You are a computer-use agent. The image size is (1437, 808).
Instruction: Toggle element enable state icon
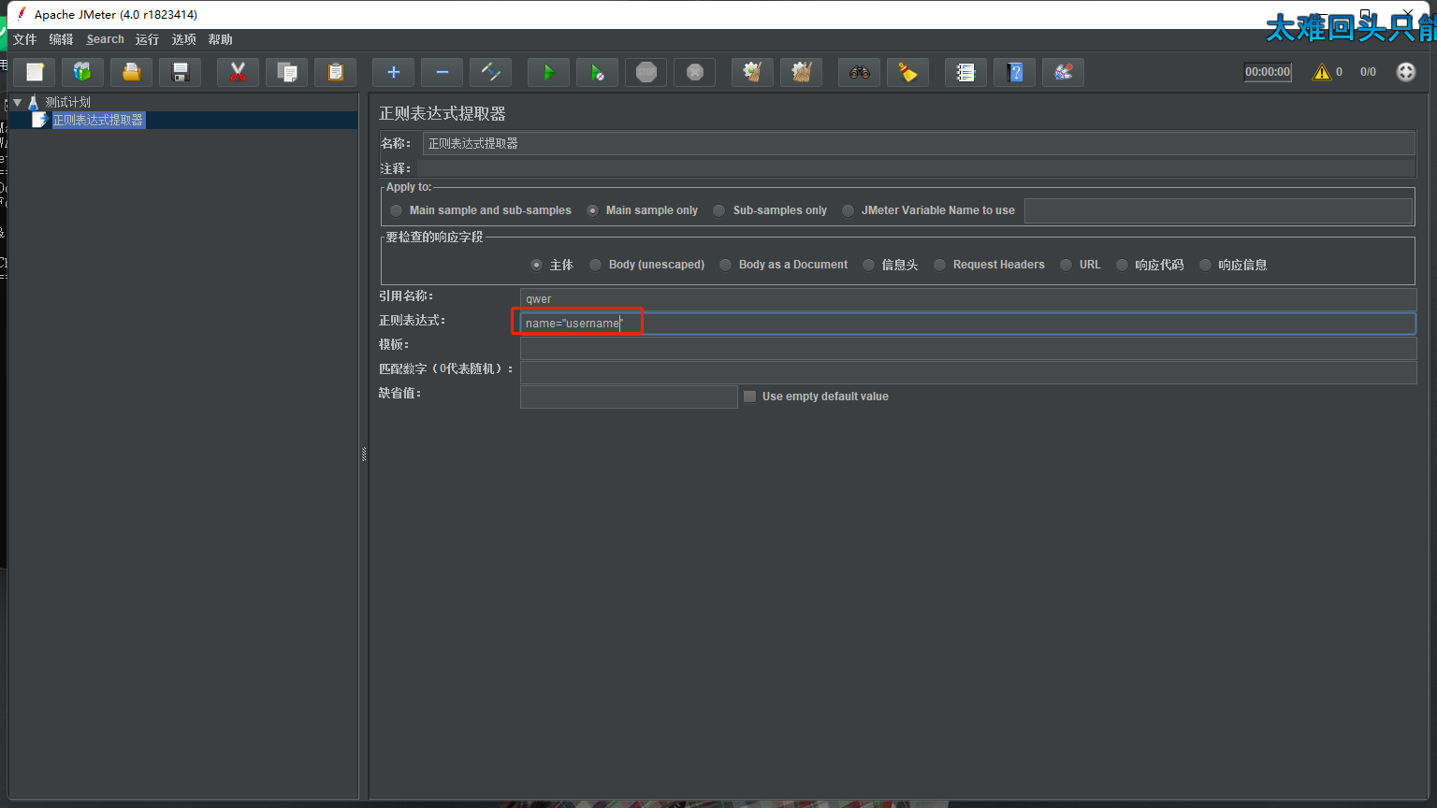tap(491, 72)
